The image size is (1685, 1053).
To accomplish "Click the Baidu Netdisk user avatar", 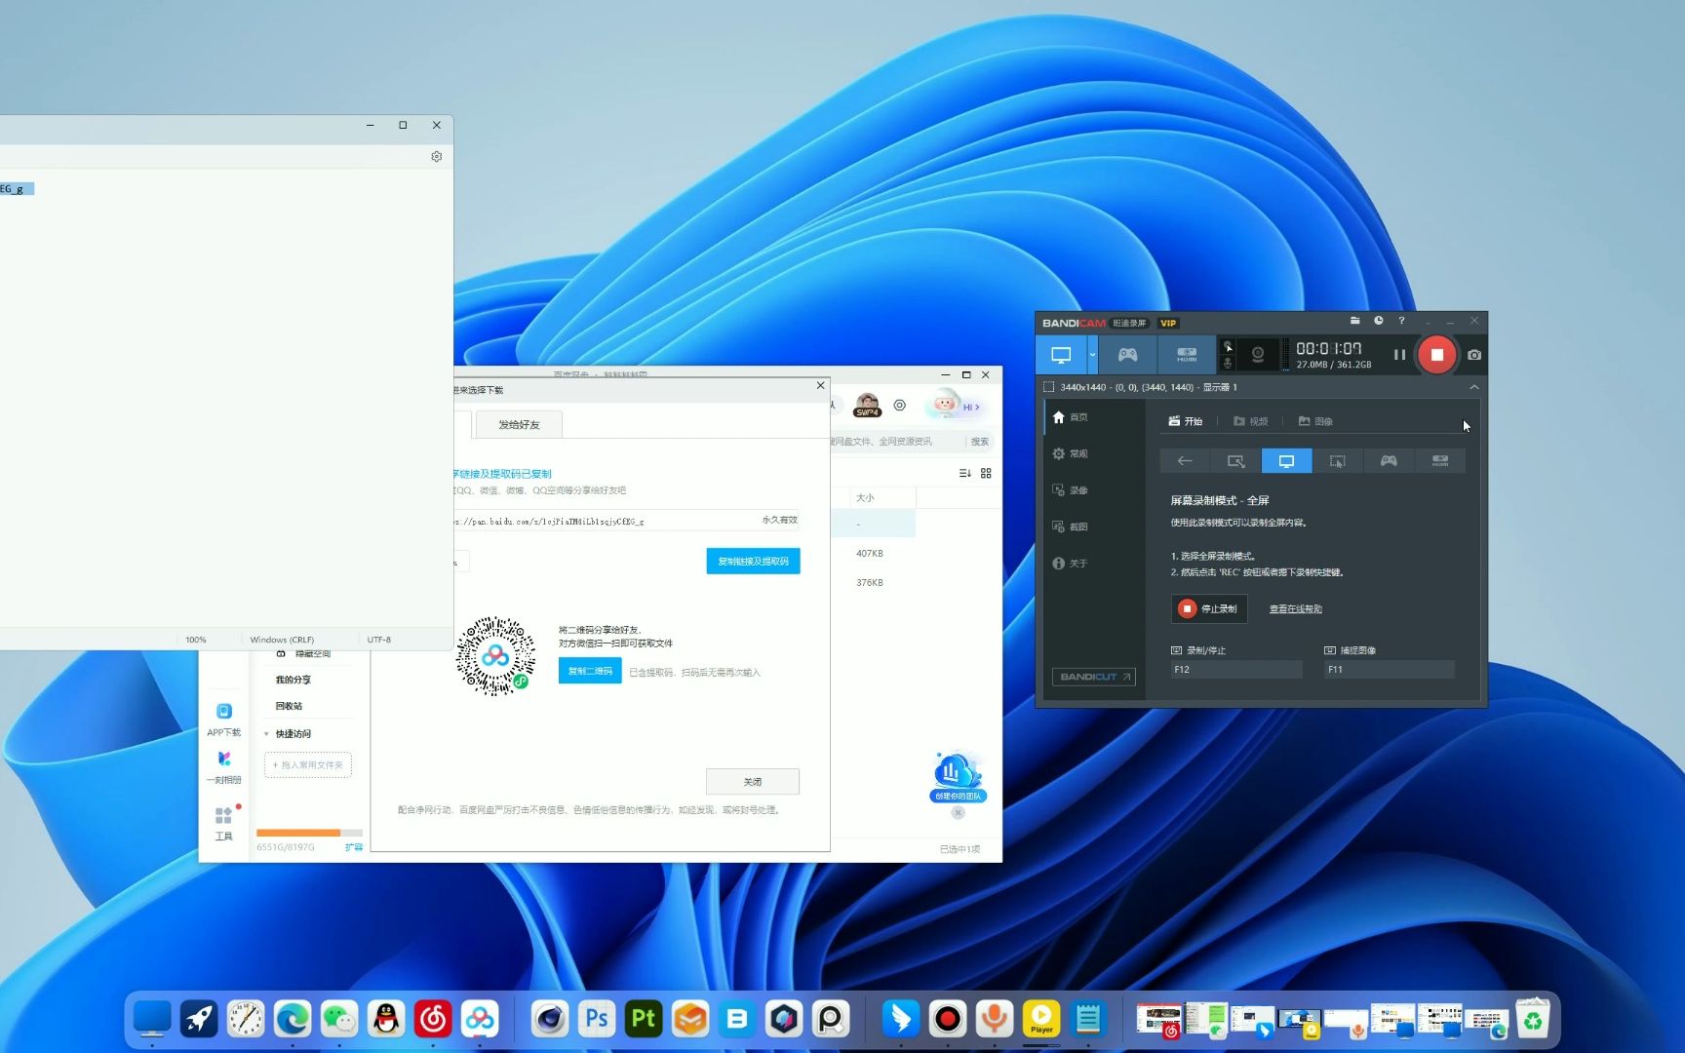I will click(x=867, y=404).
